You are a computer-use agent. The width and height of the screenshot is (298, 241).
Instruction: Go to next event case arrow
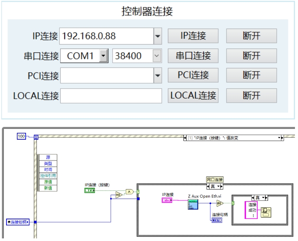[x=282, y=138]
